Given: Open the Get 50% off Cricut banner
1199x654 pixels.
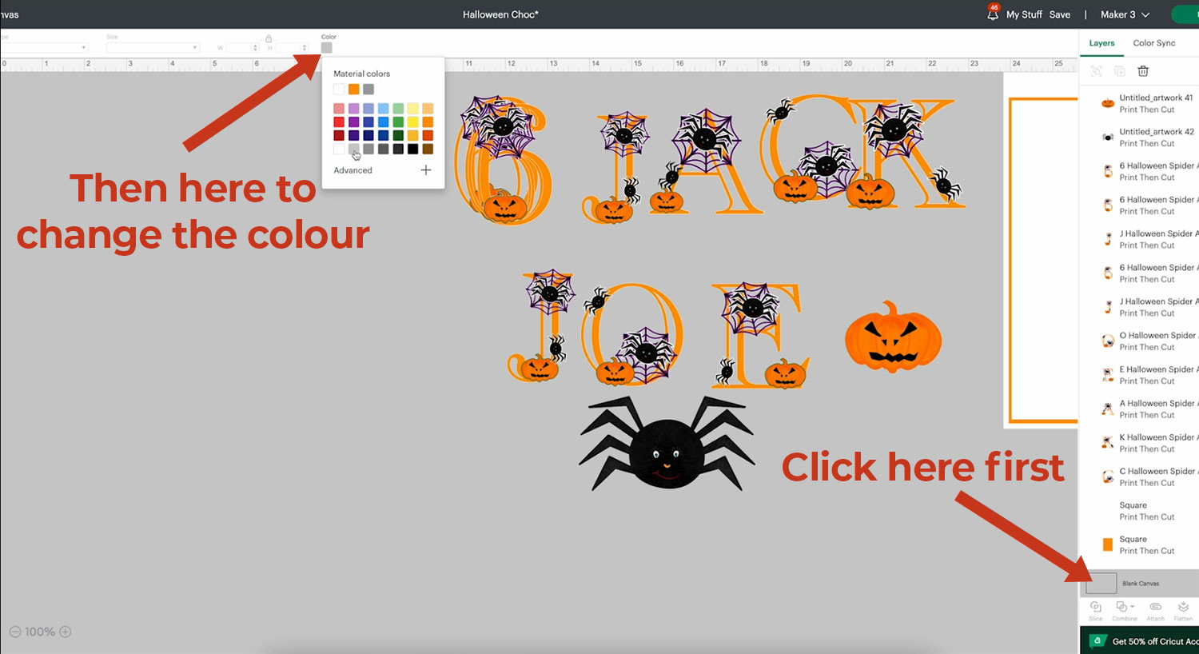Looking at the screenshot, I should (x=1139, y=640).
